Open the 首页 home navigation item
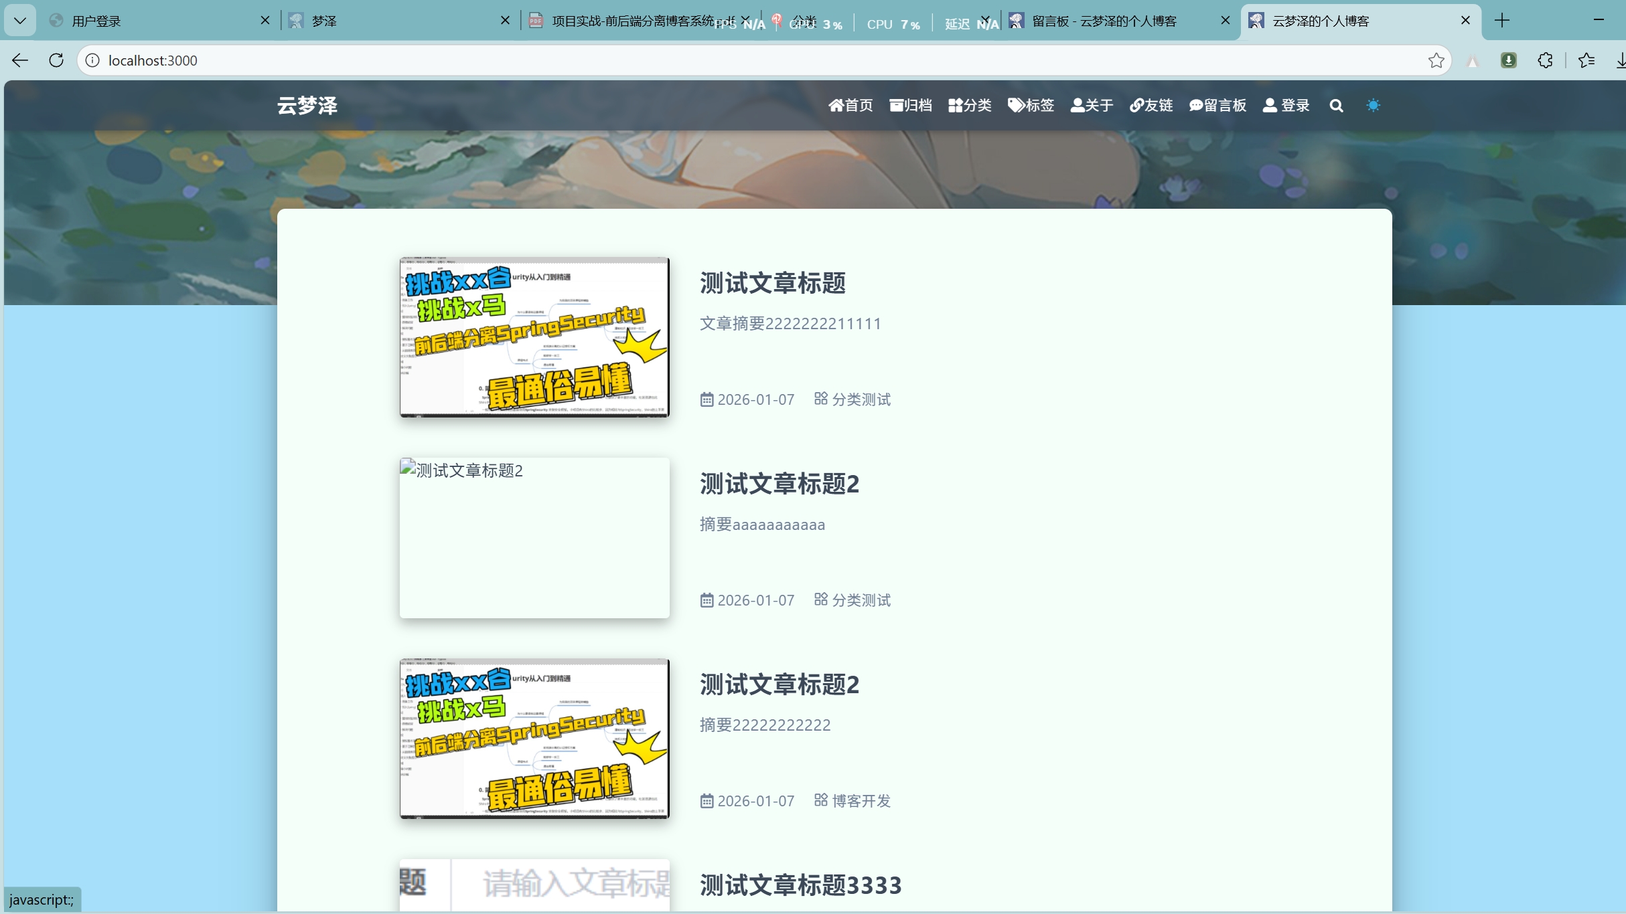The image size is (1626, 914). pos(851,106)
